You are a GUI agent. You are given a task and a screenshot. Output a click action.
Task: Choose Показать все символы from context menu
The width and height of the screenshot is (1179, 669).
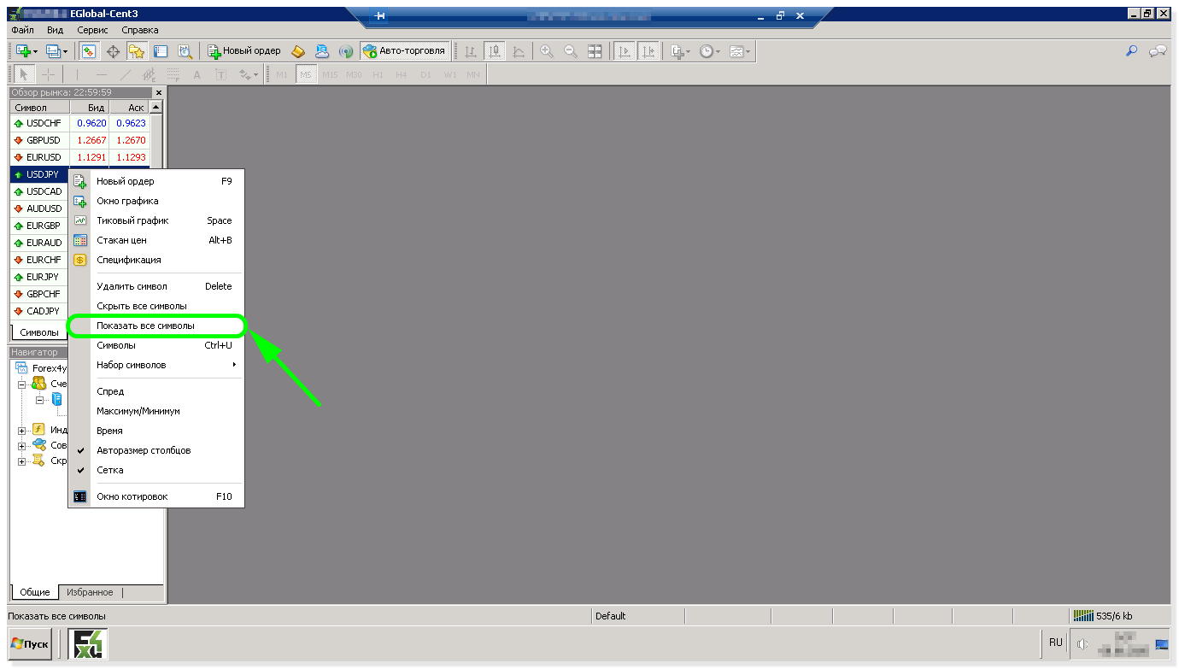point(156,326)
